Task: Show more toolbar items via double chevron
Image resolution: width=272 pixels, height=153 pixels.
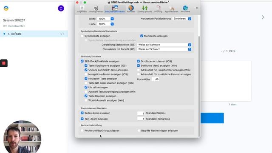Action: (197, 8)
